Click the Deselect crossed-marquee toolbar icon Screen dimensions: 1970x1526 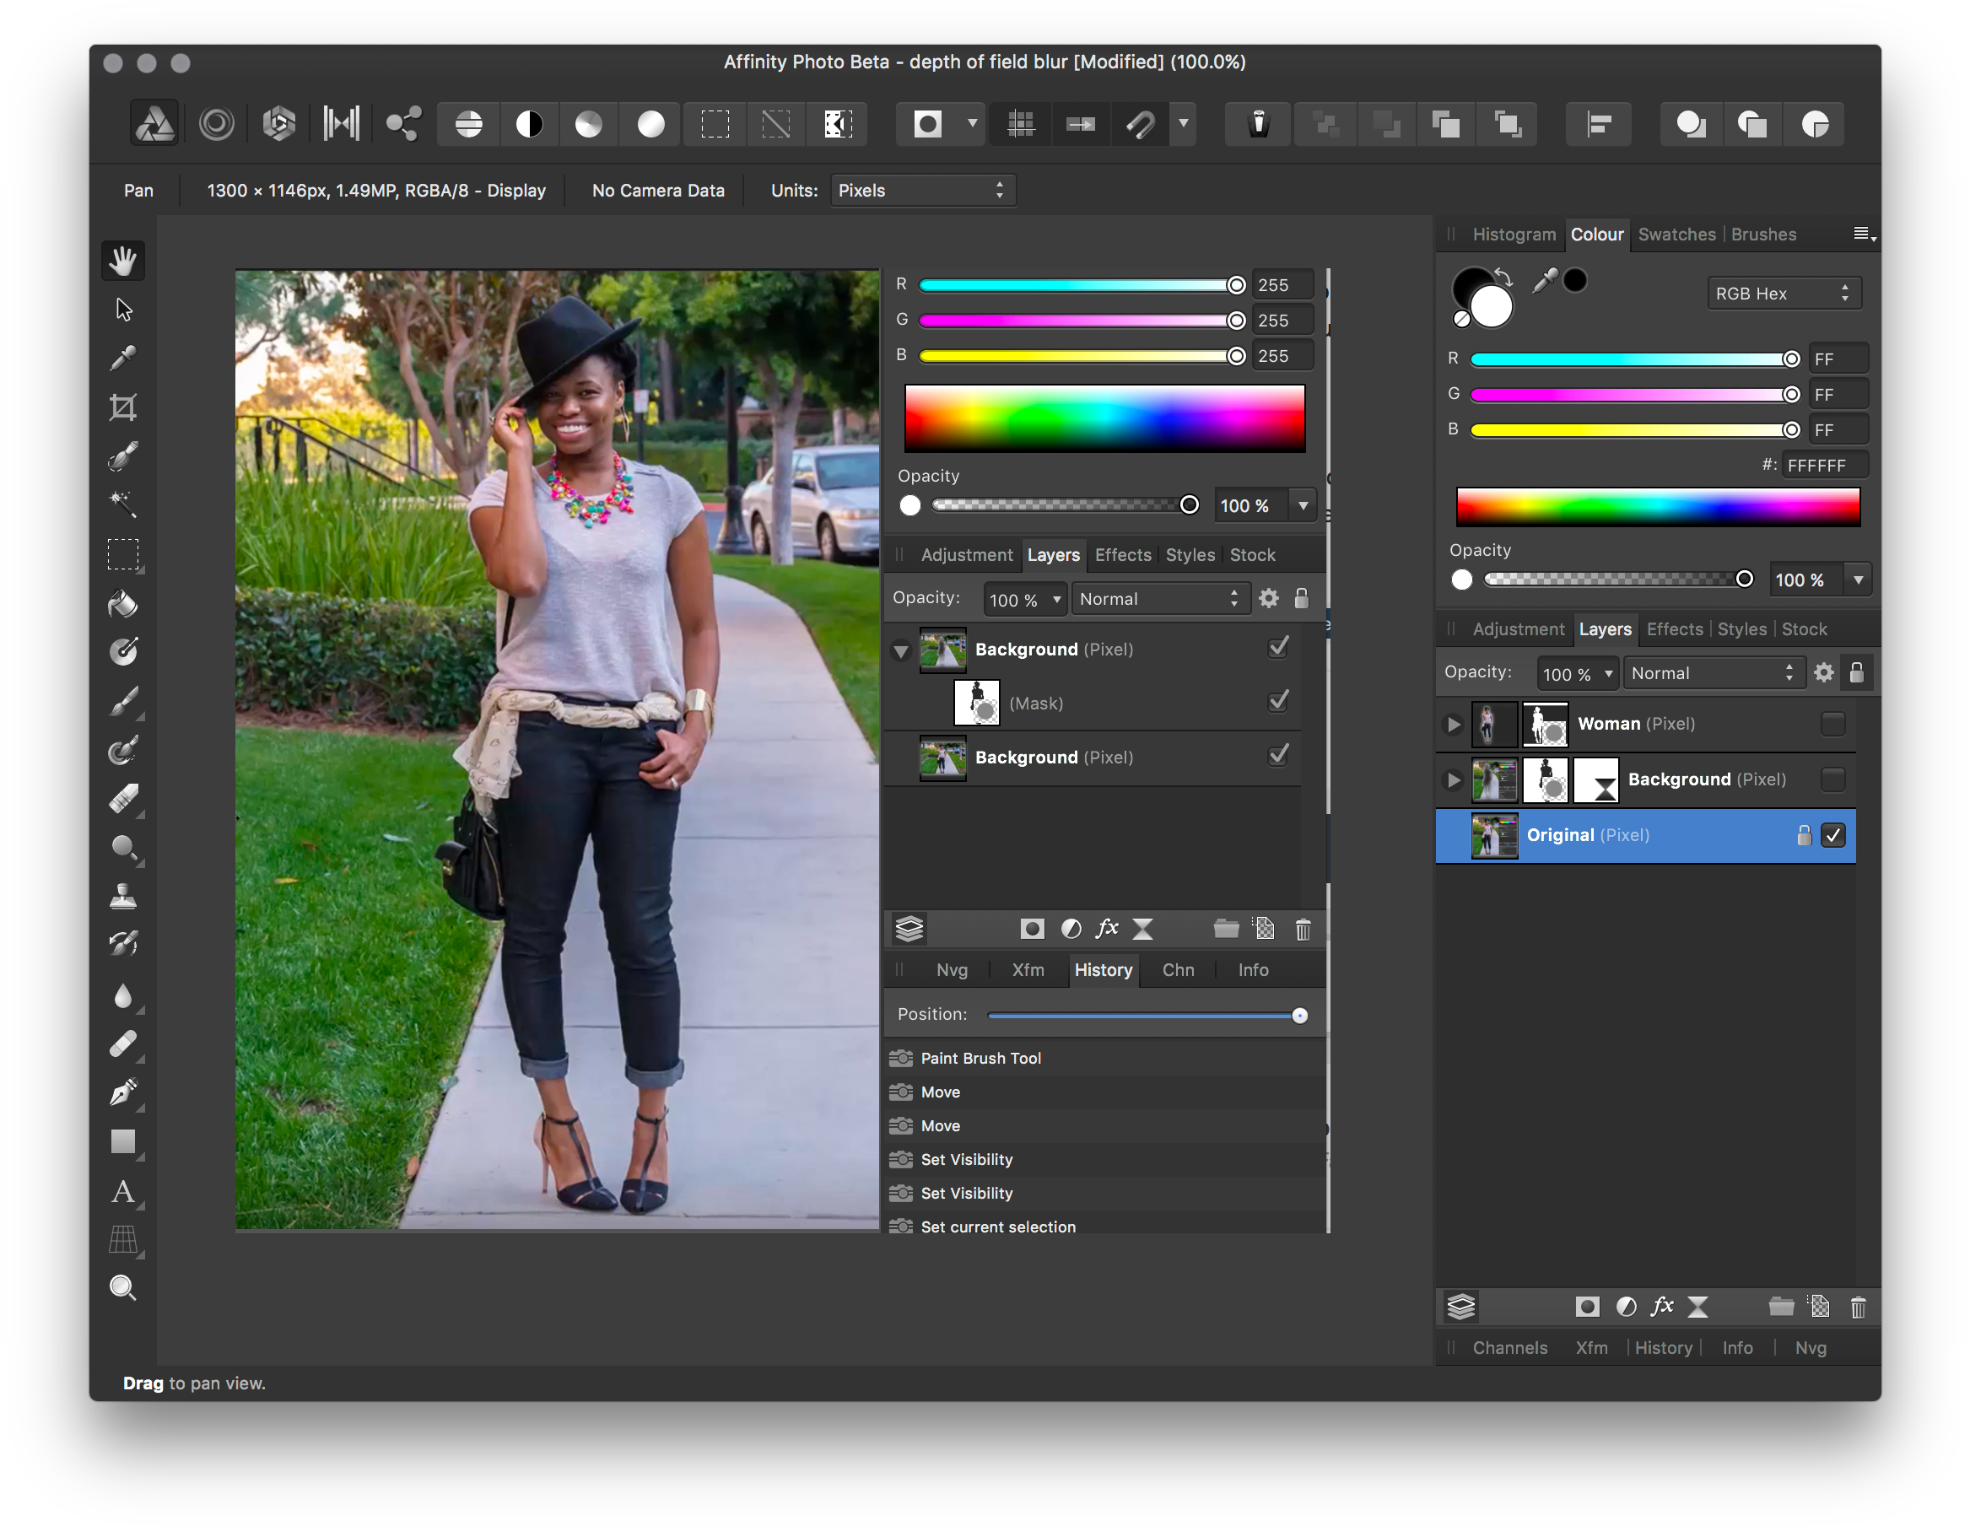pos(775,123)
